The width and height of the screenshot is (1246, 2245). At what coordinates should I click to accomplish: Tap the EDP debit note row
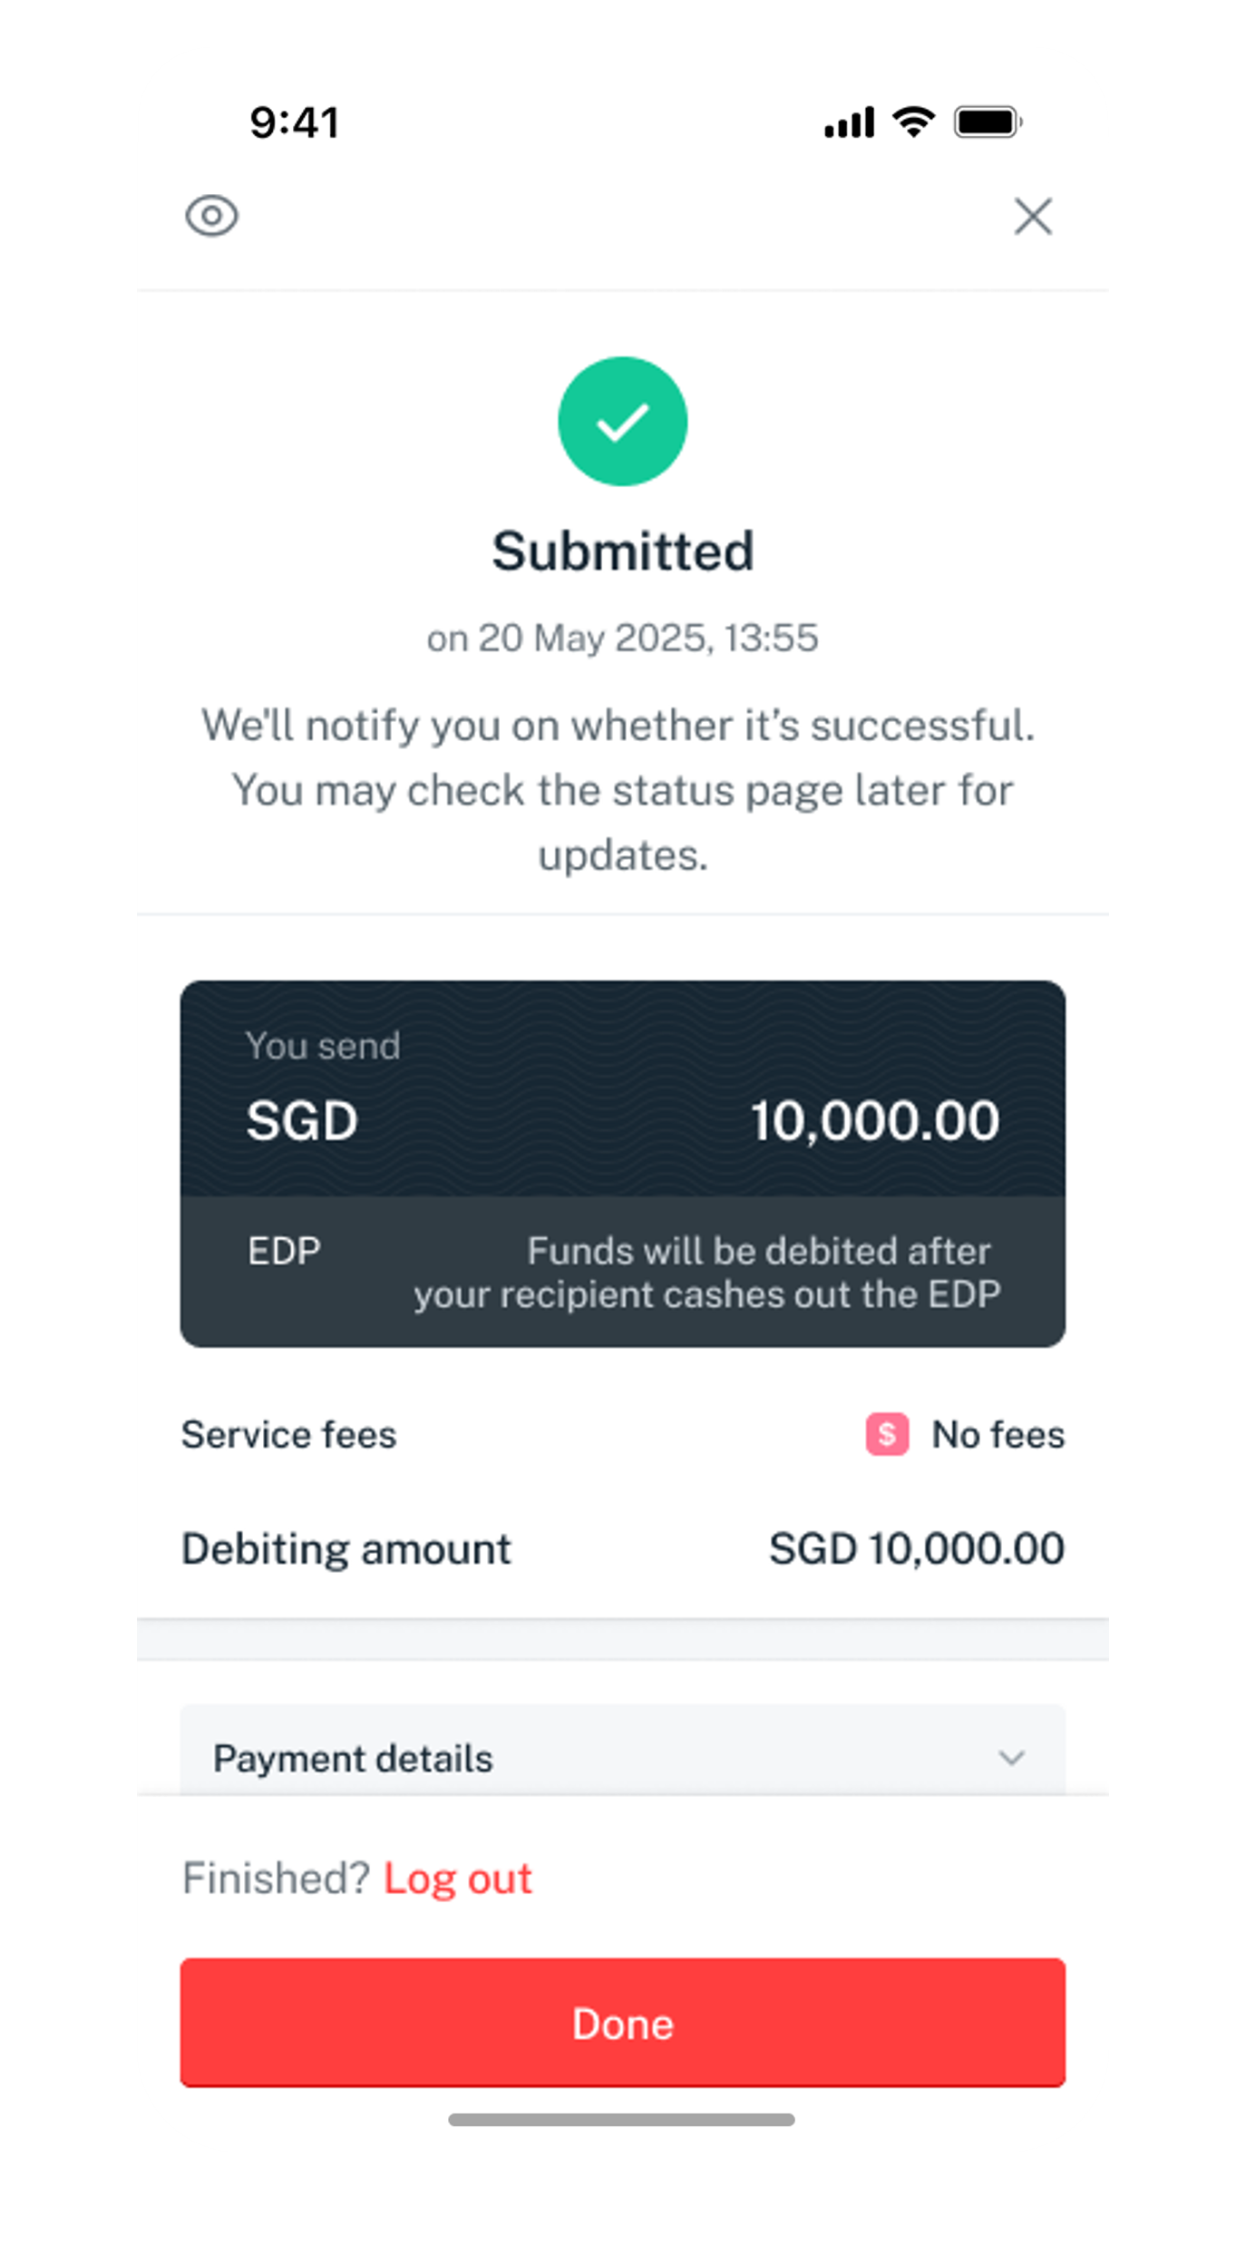tap(622, 1272)
